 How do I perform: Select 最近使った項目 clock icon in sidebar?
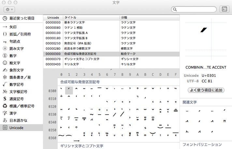(5, 18)
